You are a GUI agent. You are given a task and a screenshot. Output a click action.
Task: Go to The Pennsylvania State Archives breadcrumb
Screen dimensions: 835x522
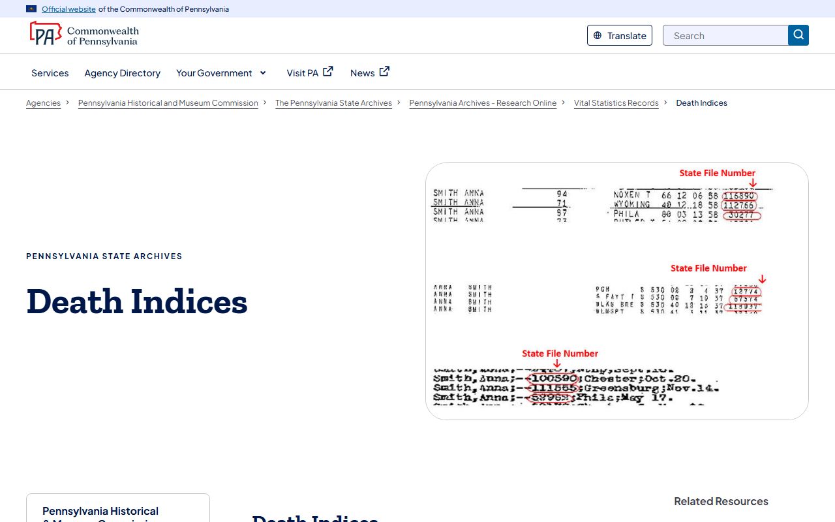point(333,103)
